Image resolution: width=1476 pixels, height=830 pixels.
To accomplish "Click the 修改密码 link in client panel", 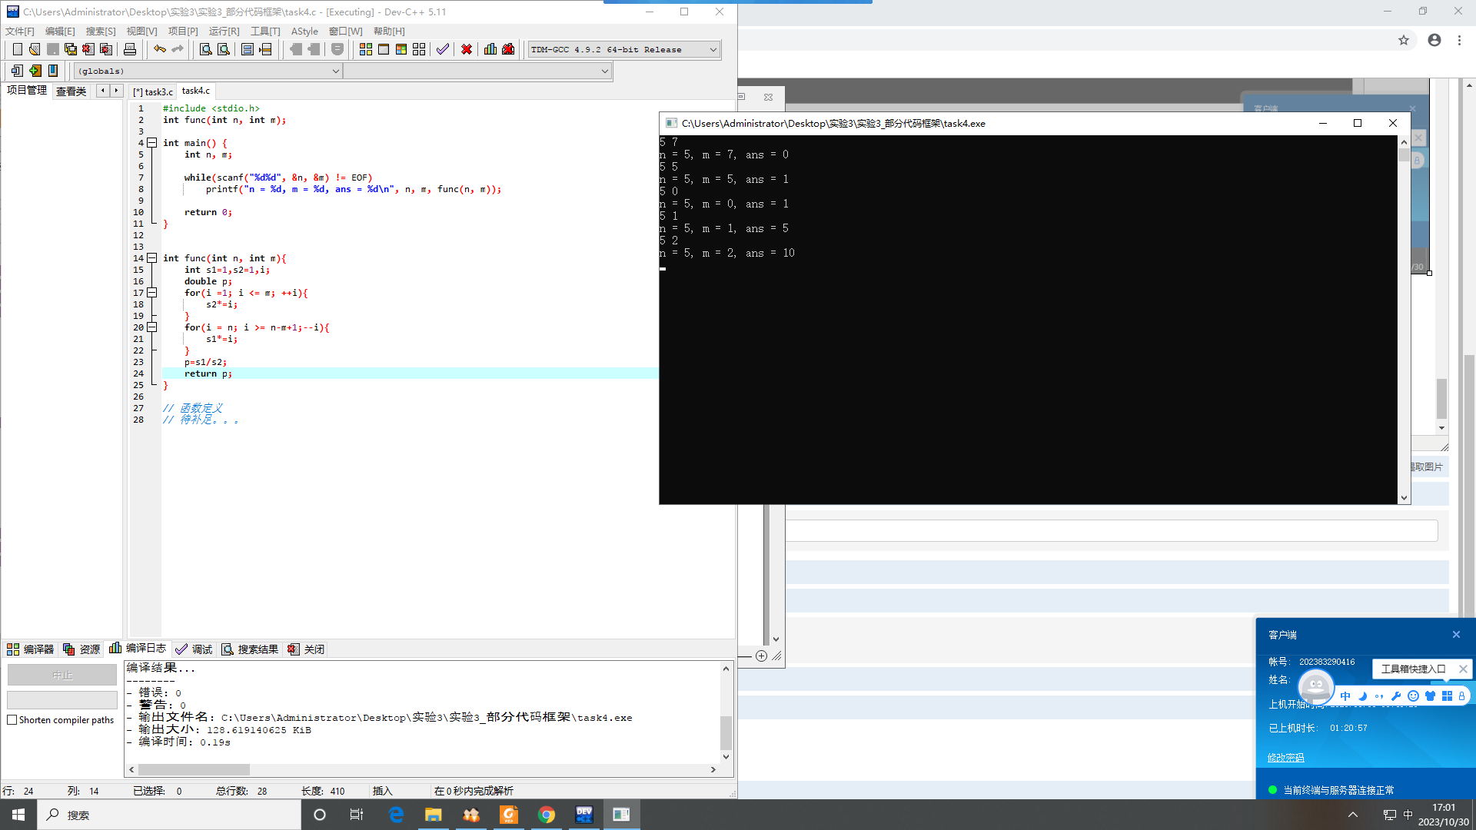I will pyautogui.click(x=1285, y=758).
